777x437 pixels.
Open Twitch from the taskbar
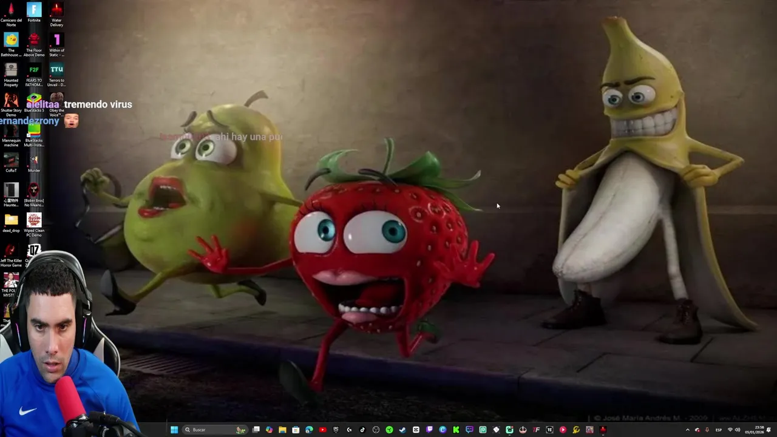[x=429, y=430]
